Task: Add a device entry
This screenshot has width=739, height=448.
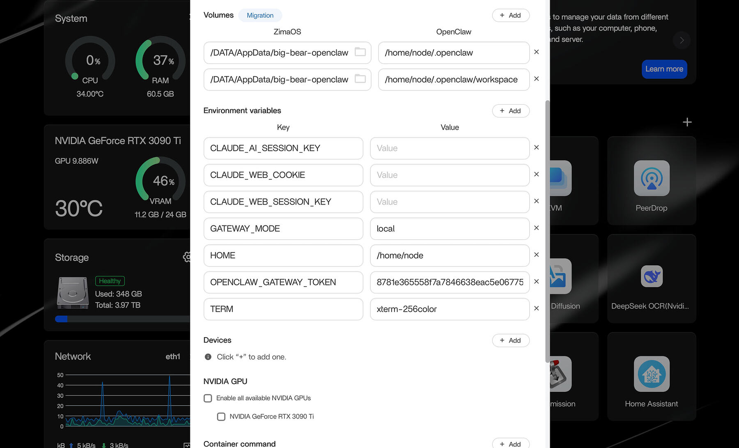Action: tap(510, 340)
